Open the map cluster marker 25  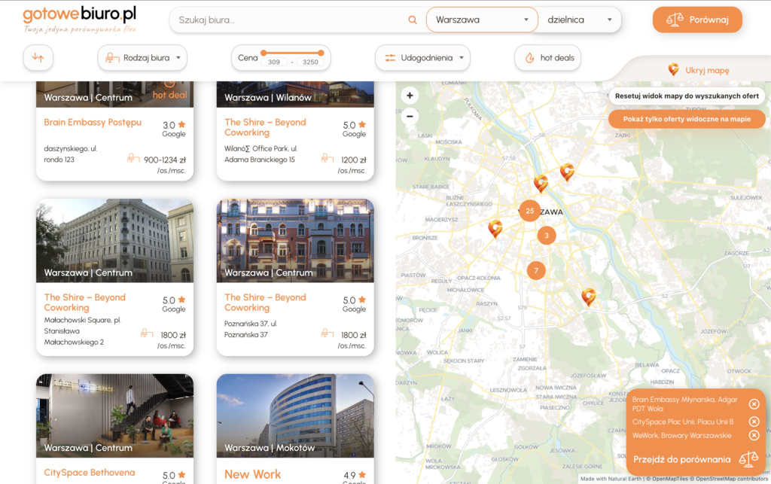click(529, 211)
